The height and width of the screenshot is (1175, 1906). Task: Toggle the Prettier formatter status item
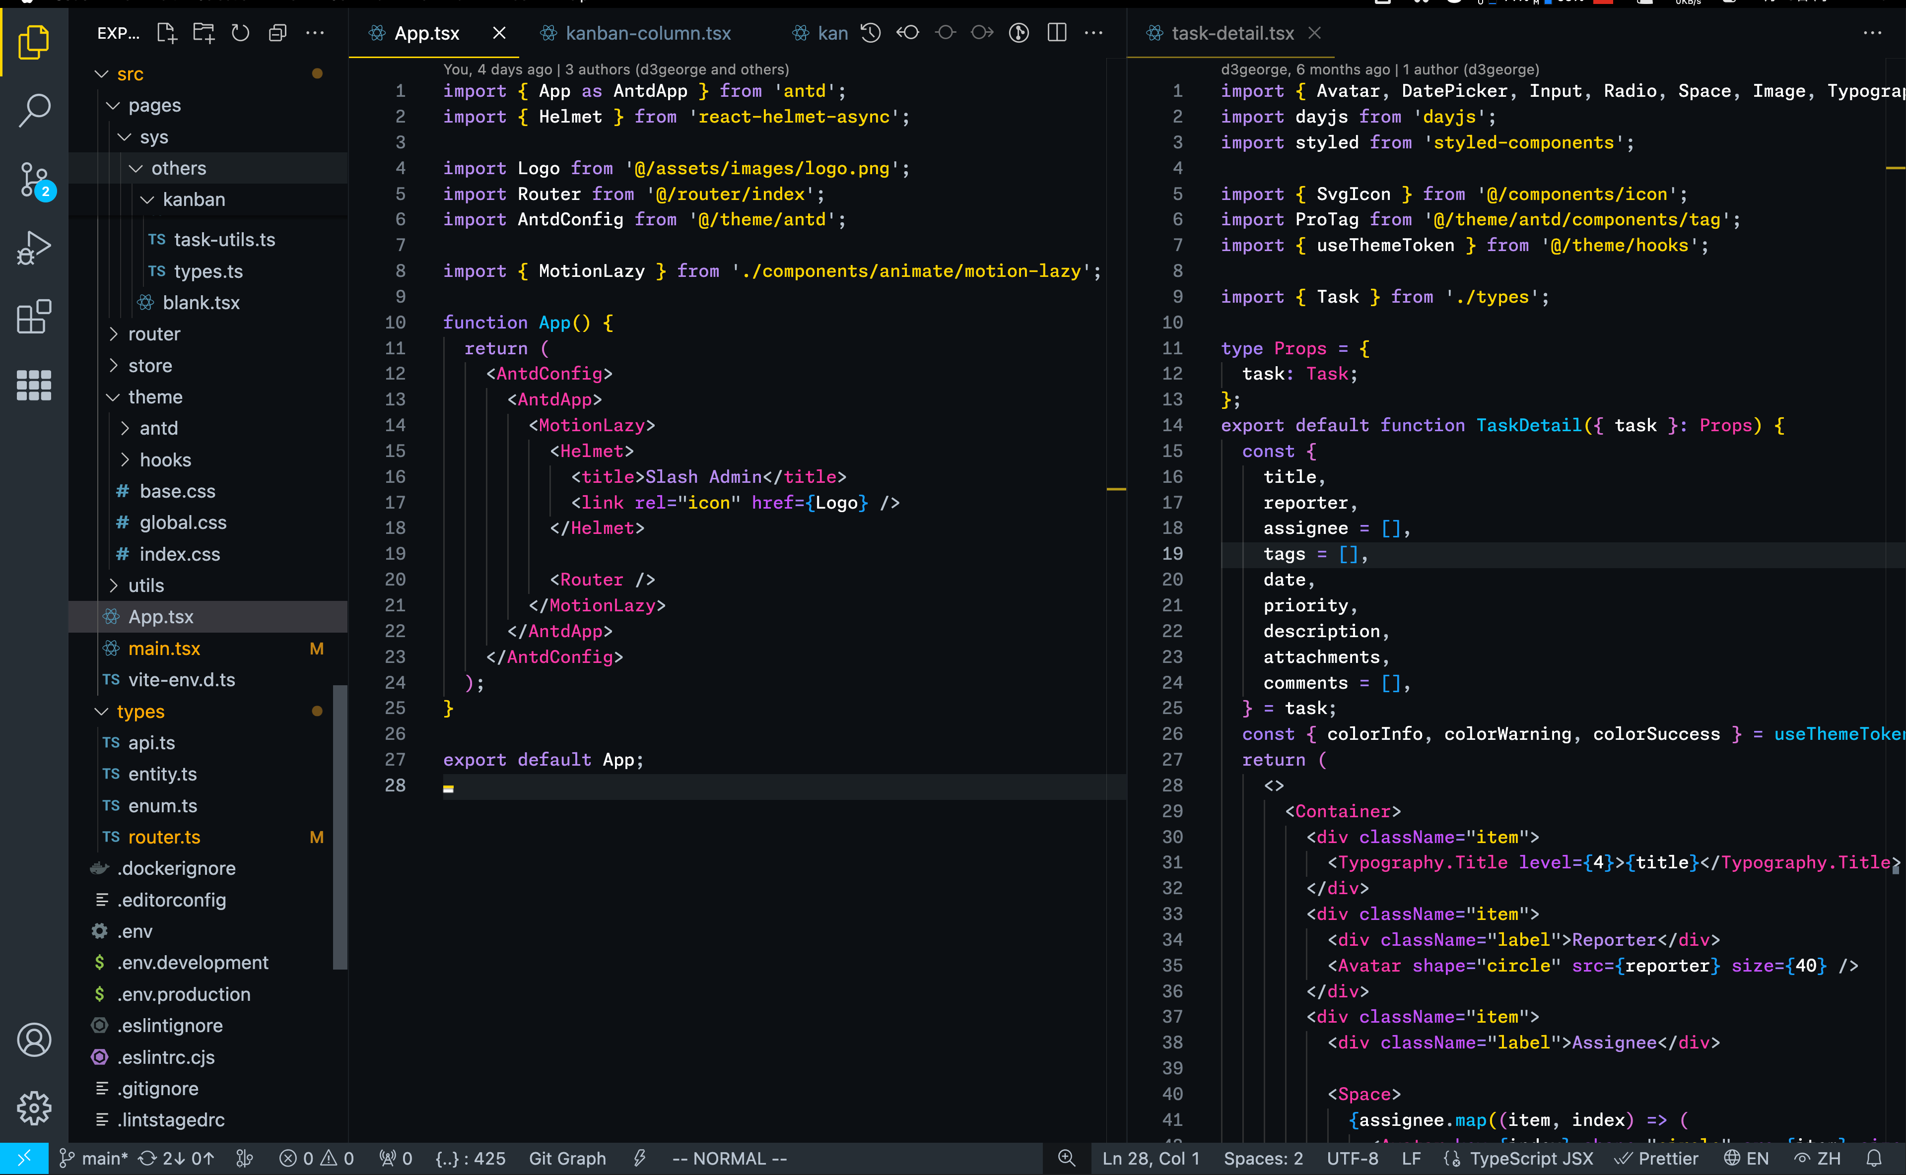click(1656, 1159)
